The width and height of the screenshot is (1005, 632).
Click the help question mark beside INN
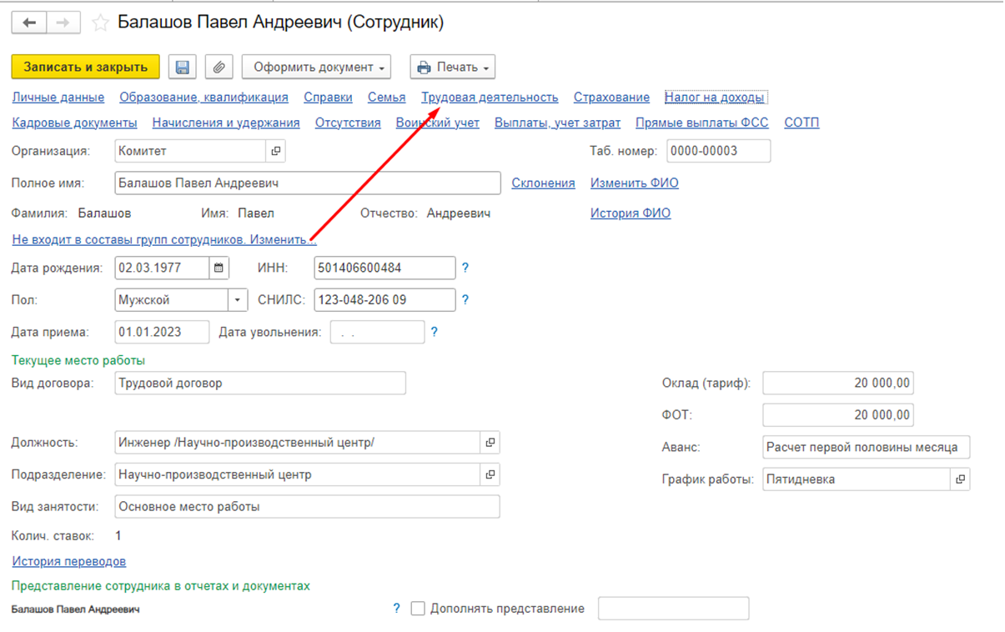(x=465, y=268)
